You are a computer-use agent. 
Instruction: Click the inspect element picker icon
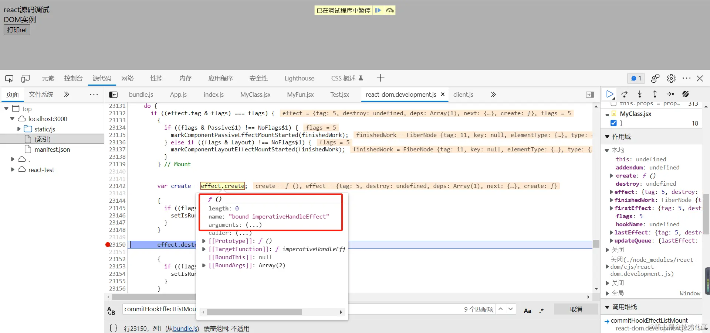coord(9,78)
